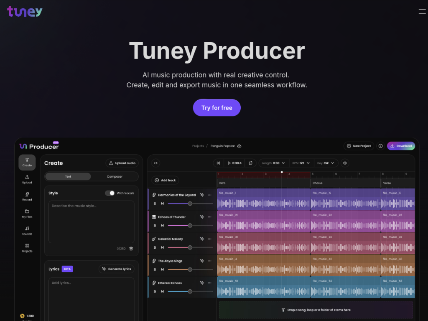The image size is (428, 321).
Task: Open more options for Ethereal Echoes
Action: coord(210,283)
